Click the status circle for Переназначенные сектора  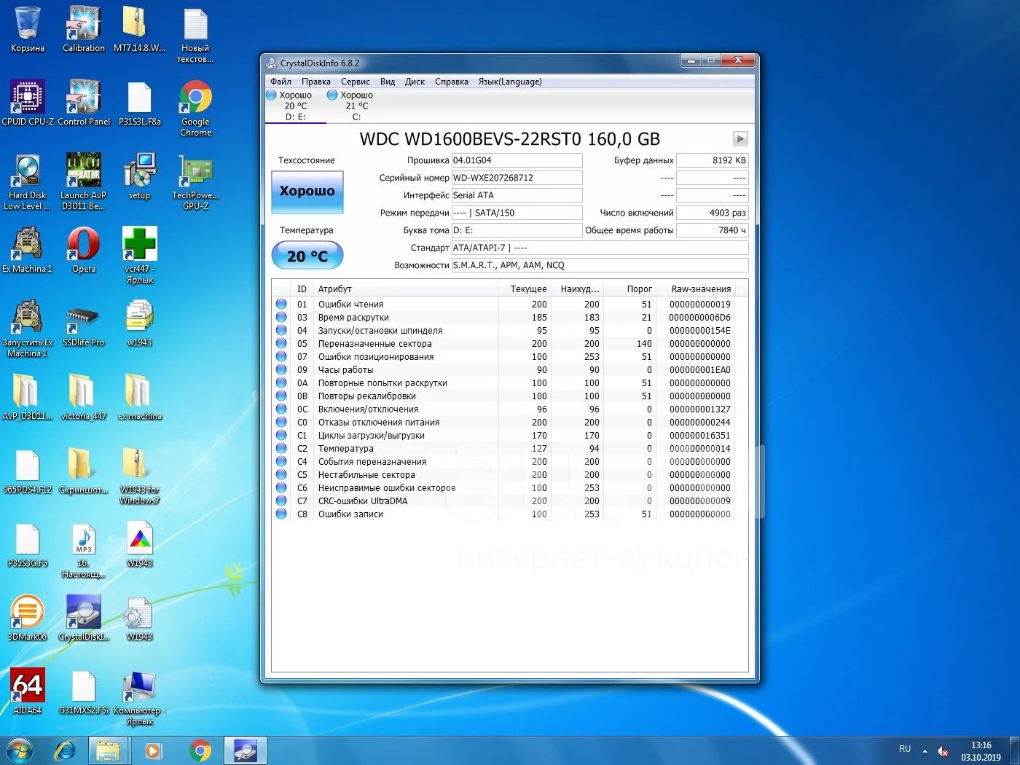click(x=281, y=343)
